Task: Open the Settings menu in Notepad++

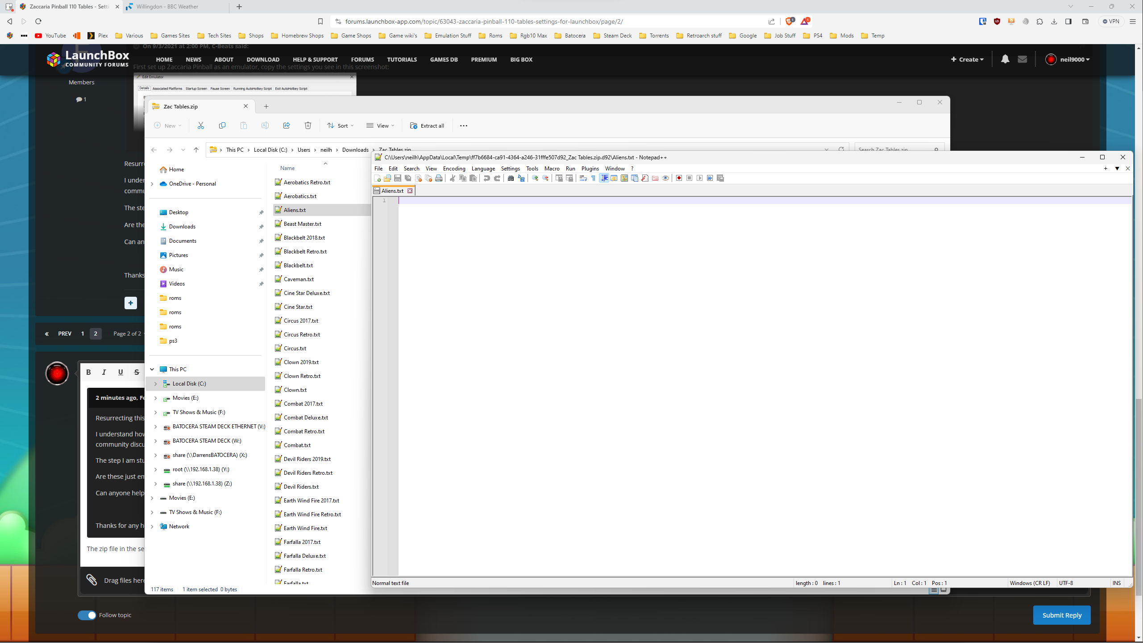Action: (x=510, y=169)
